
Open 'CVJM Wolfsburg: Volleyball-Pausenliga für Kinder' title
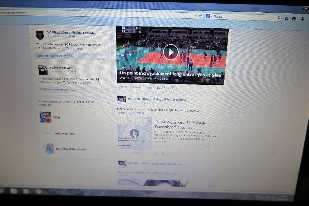180,125
